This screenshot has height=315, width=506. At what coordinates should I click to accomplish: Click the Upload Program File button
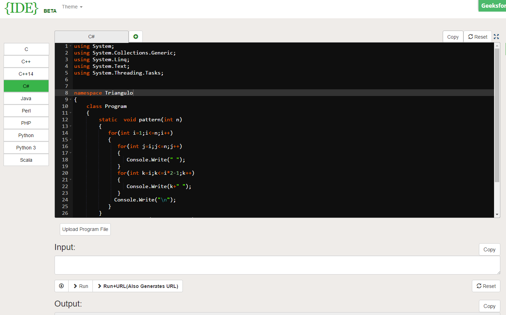(x=85, y=229)
